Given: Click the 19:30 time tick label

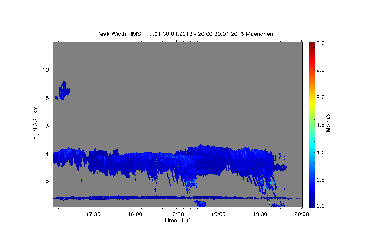Looking at the screenshot, I should coord(260,214).
